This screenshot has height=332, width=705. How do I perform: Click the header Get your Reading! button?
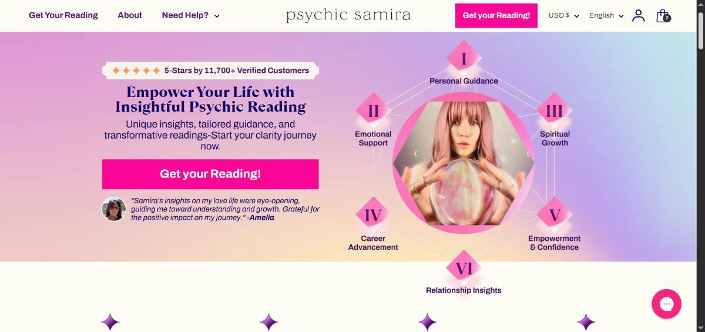[x=496, y=16]
